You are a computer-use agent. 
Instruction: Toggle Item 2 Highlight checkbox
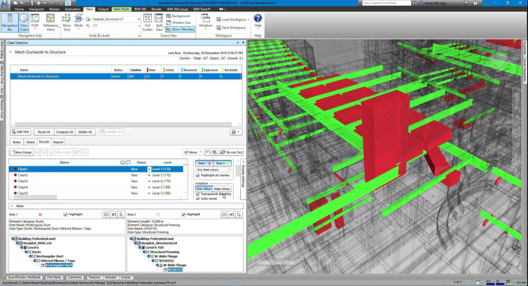pos(184,215)
